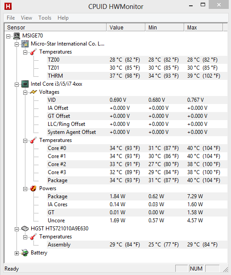Collapse the Voltages section
The image size is (231, 275).
coord(25,92)
